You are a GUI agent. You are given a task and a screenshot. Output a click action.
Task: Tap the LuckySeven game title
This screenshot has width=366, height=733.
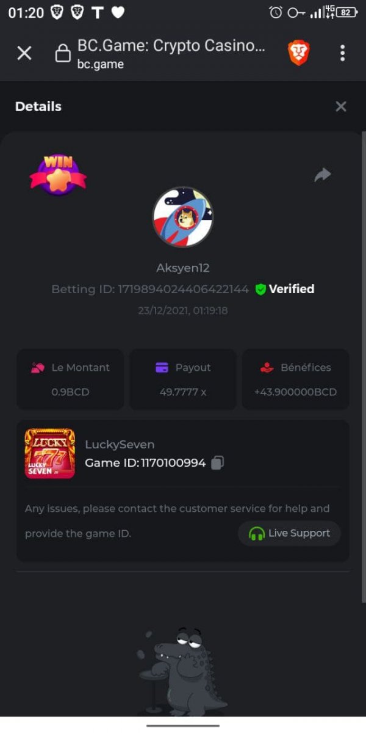coord(120,444)
